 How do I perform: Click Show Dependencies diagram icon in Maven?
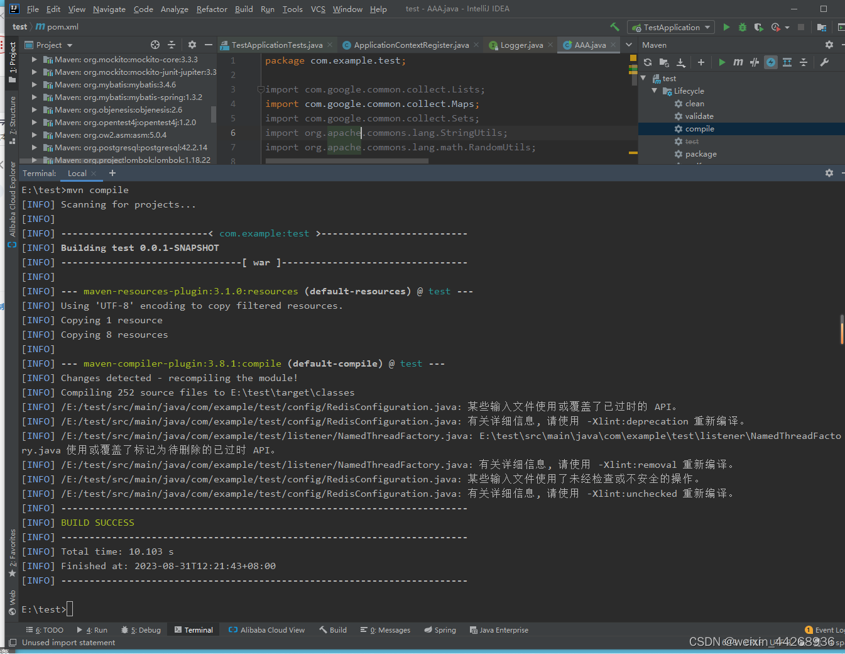pos(787,62)
